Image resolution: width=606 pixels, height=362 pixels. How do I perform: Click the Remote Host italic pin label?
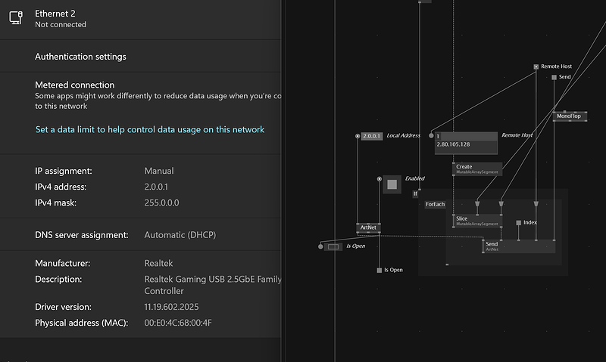click(517, 135)
